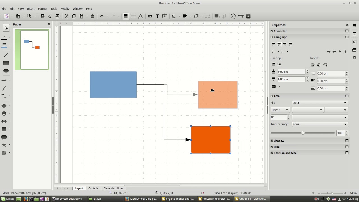
Task: Open the Format menu
Action: 43,9
